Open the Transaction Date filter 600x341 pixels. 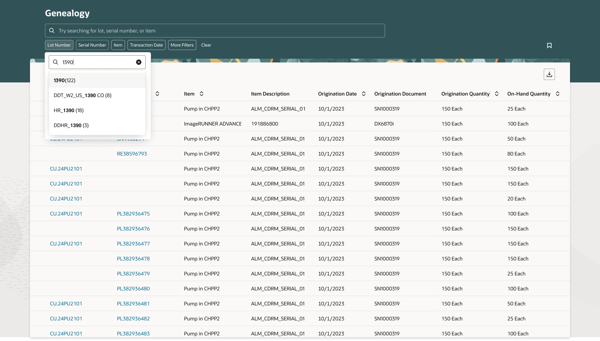[146, 45]
